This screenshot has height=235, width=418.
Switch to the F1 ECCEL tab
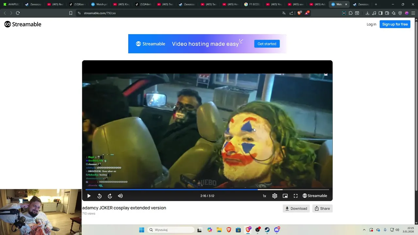[252, 4]
